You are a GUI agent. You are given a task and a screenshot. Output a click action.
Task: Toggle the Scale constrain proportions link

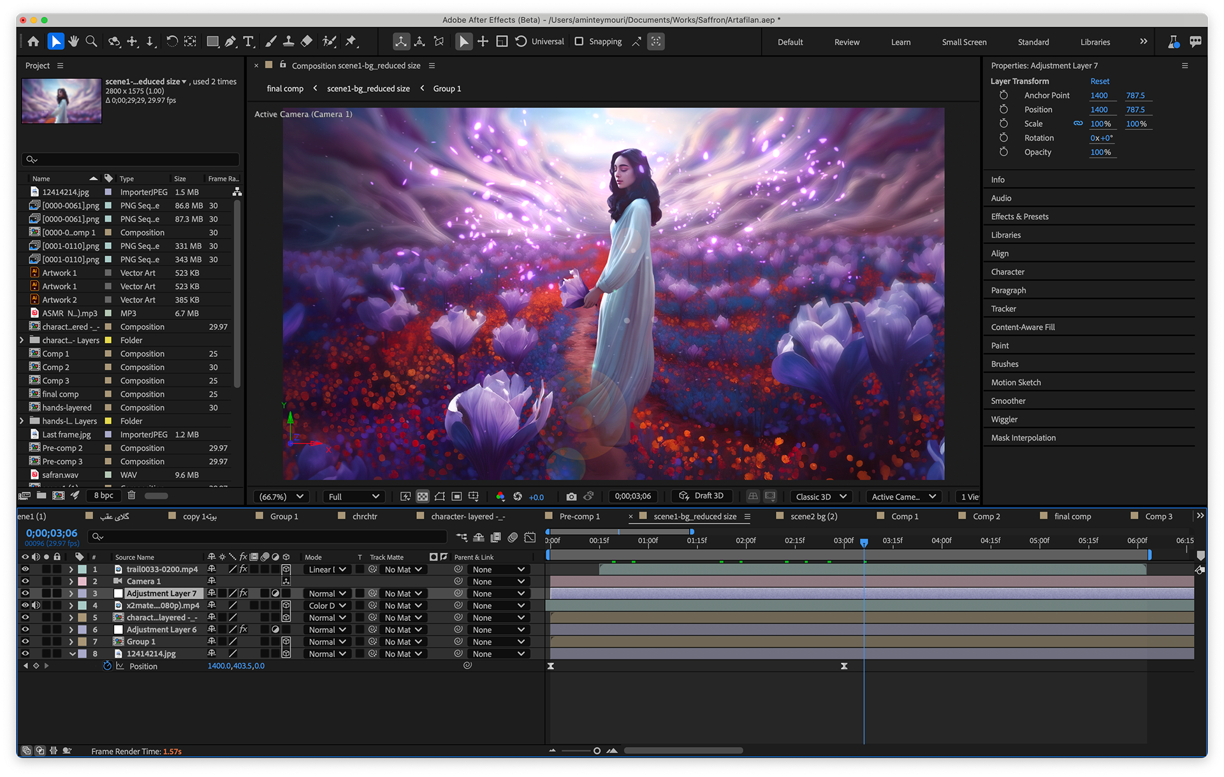[x=1078, y=124]
